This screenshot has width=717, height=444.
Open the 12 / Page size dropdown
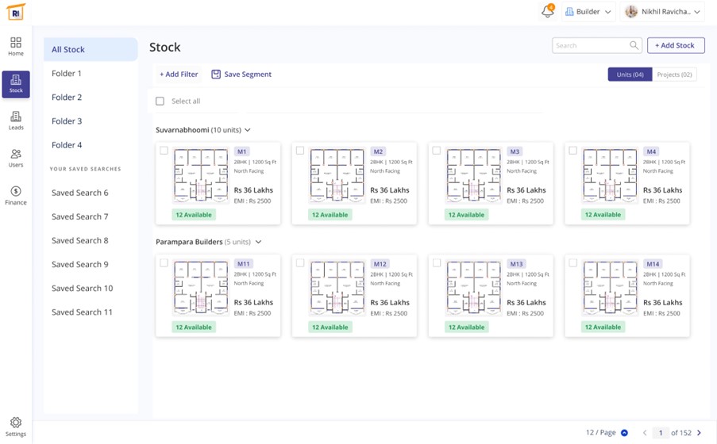[x=624, y=433]
